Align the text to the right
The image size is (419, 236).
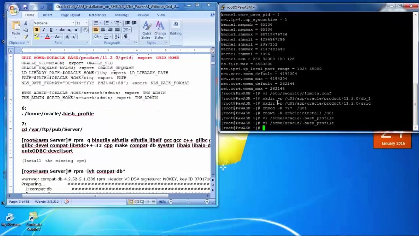tap(110, 30)
